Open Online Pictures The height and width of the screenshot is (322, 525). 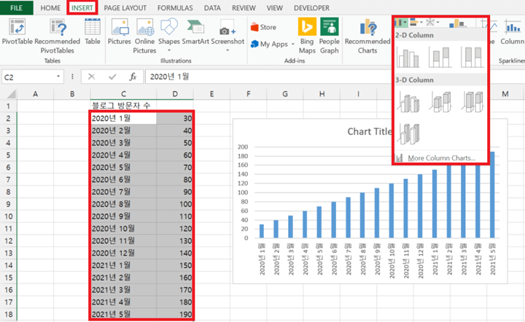[x=144, y=37]
